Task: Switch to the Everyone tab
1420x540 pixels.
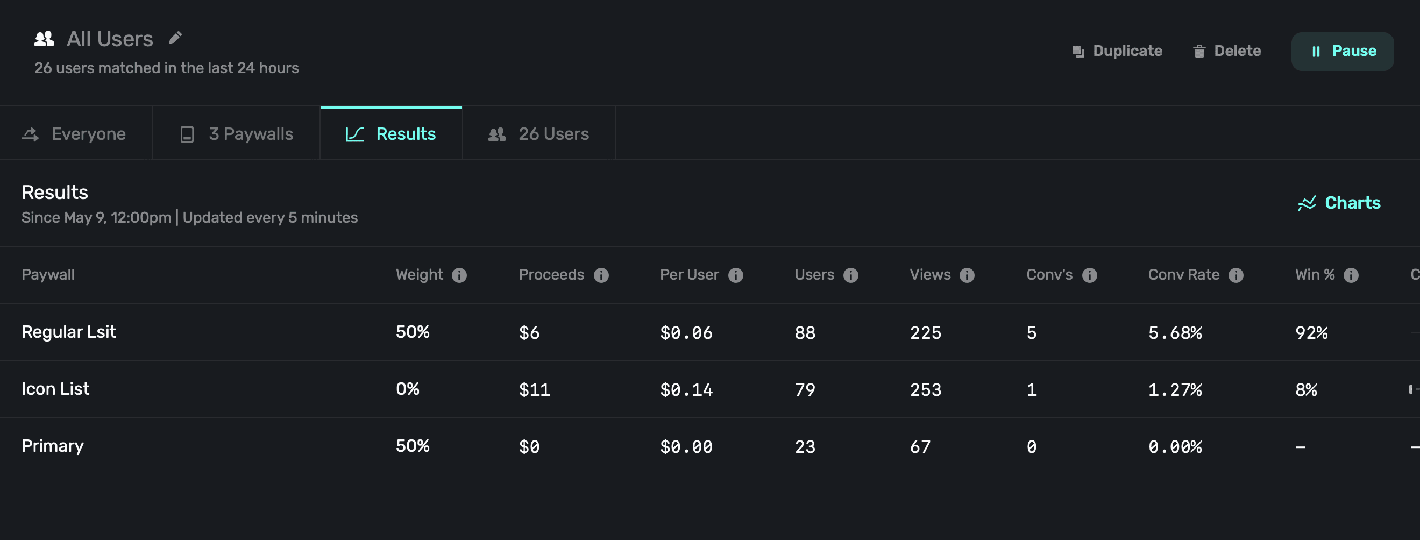Action: coord(75,134)
